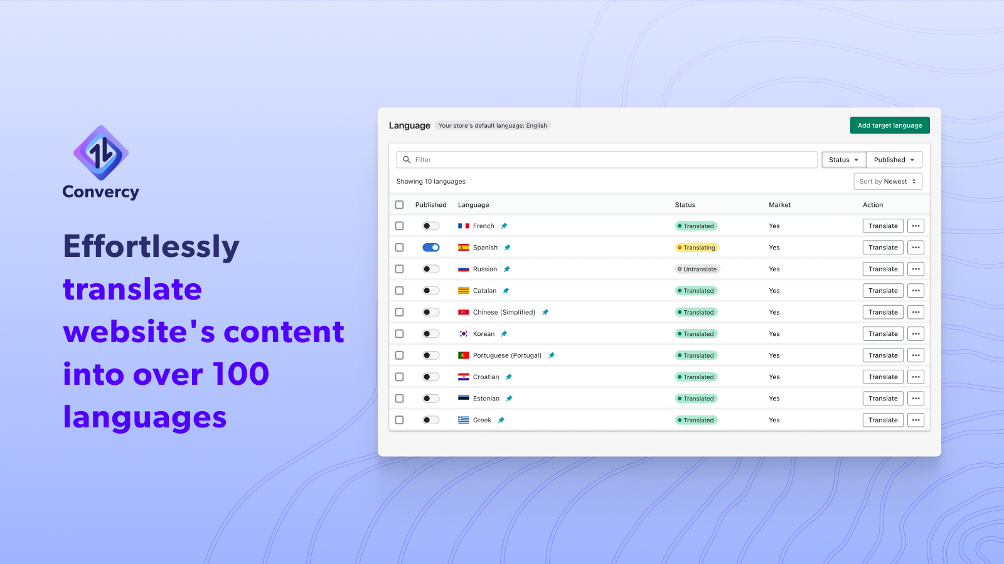Open more actions menu for Russian
The image size is (1004, 564).
(916, 269)
